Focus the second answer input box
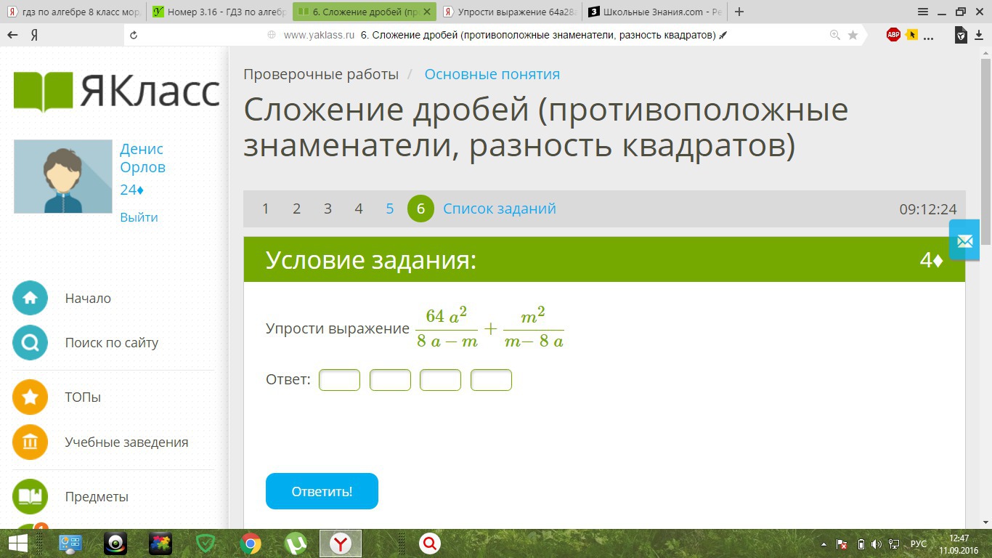This screenshot has width=992, height=558. [390, 380]
